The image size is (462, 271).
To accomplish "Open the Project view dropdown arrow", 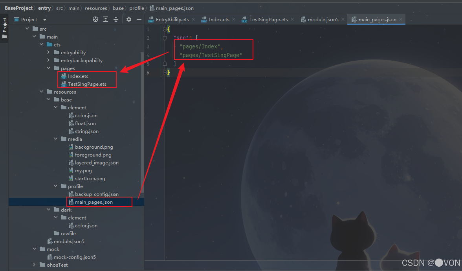I will point(45,20).
